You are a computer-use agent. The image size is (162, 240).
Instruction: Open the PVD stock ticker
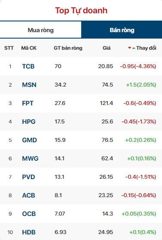28,177
